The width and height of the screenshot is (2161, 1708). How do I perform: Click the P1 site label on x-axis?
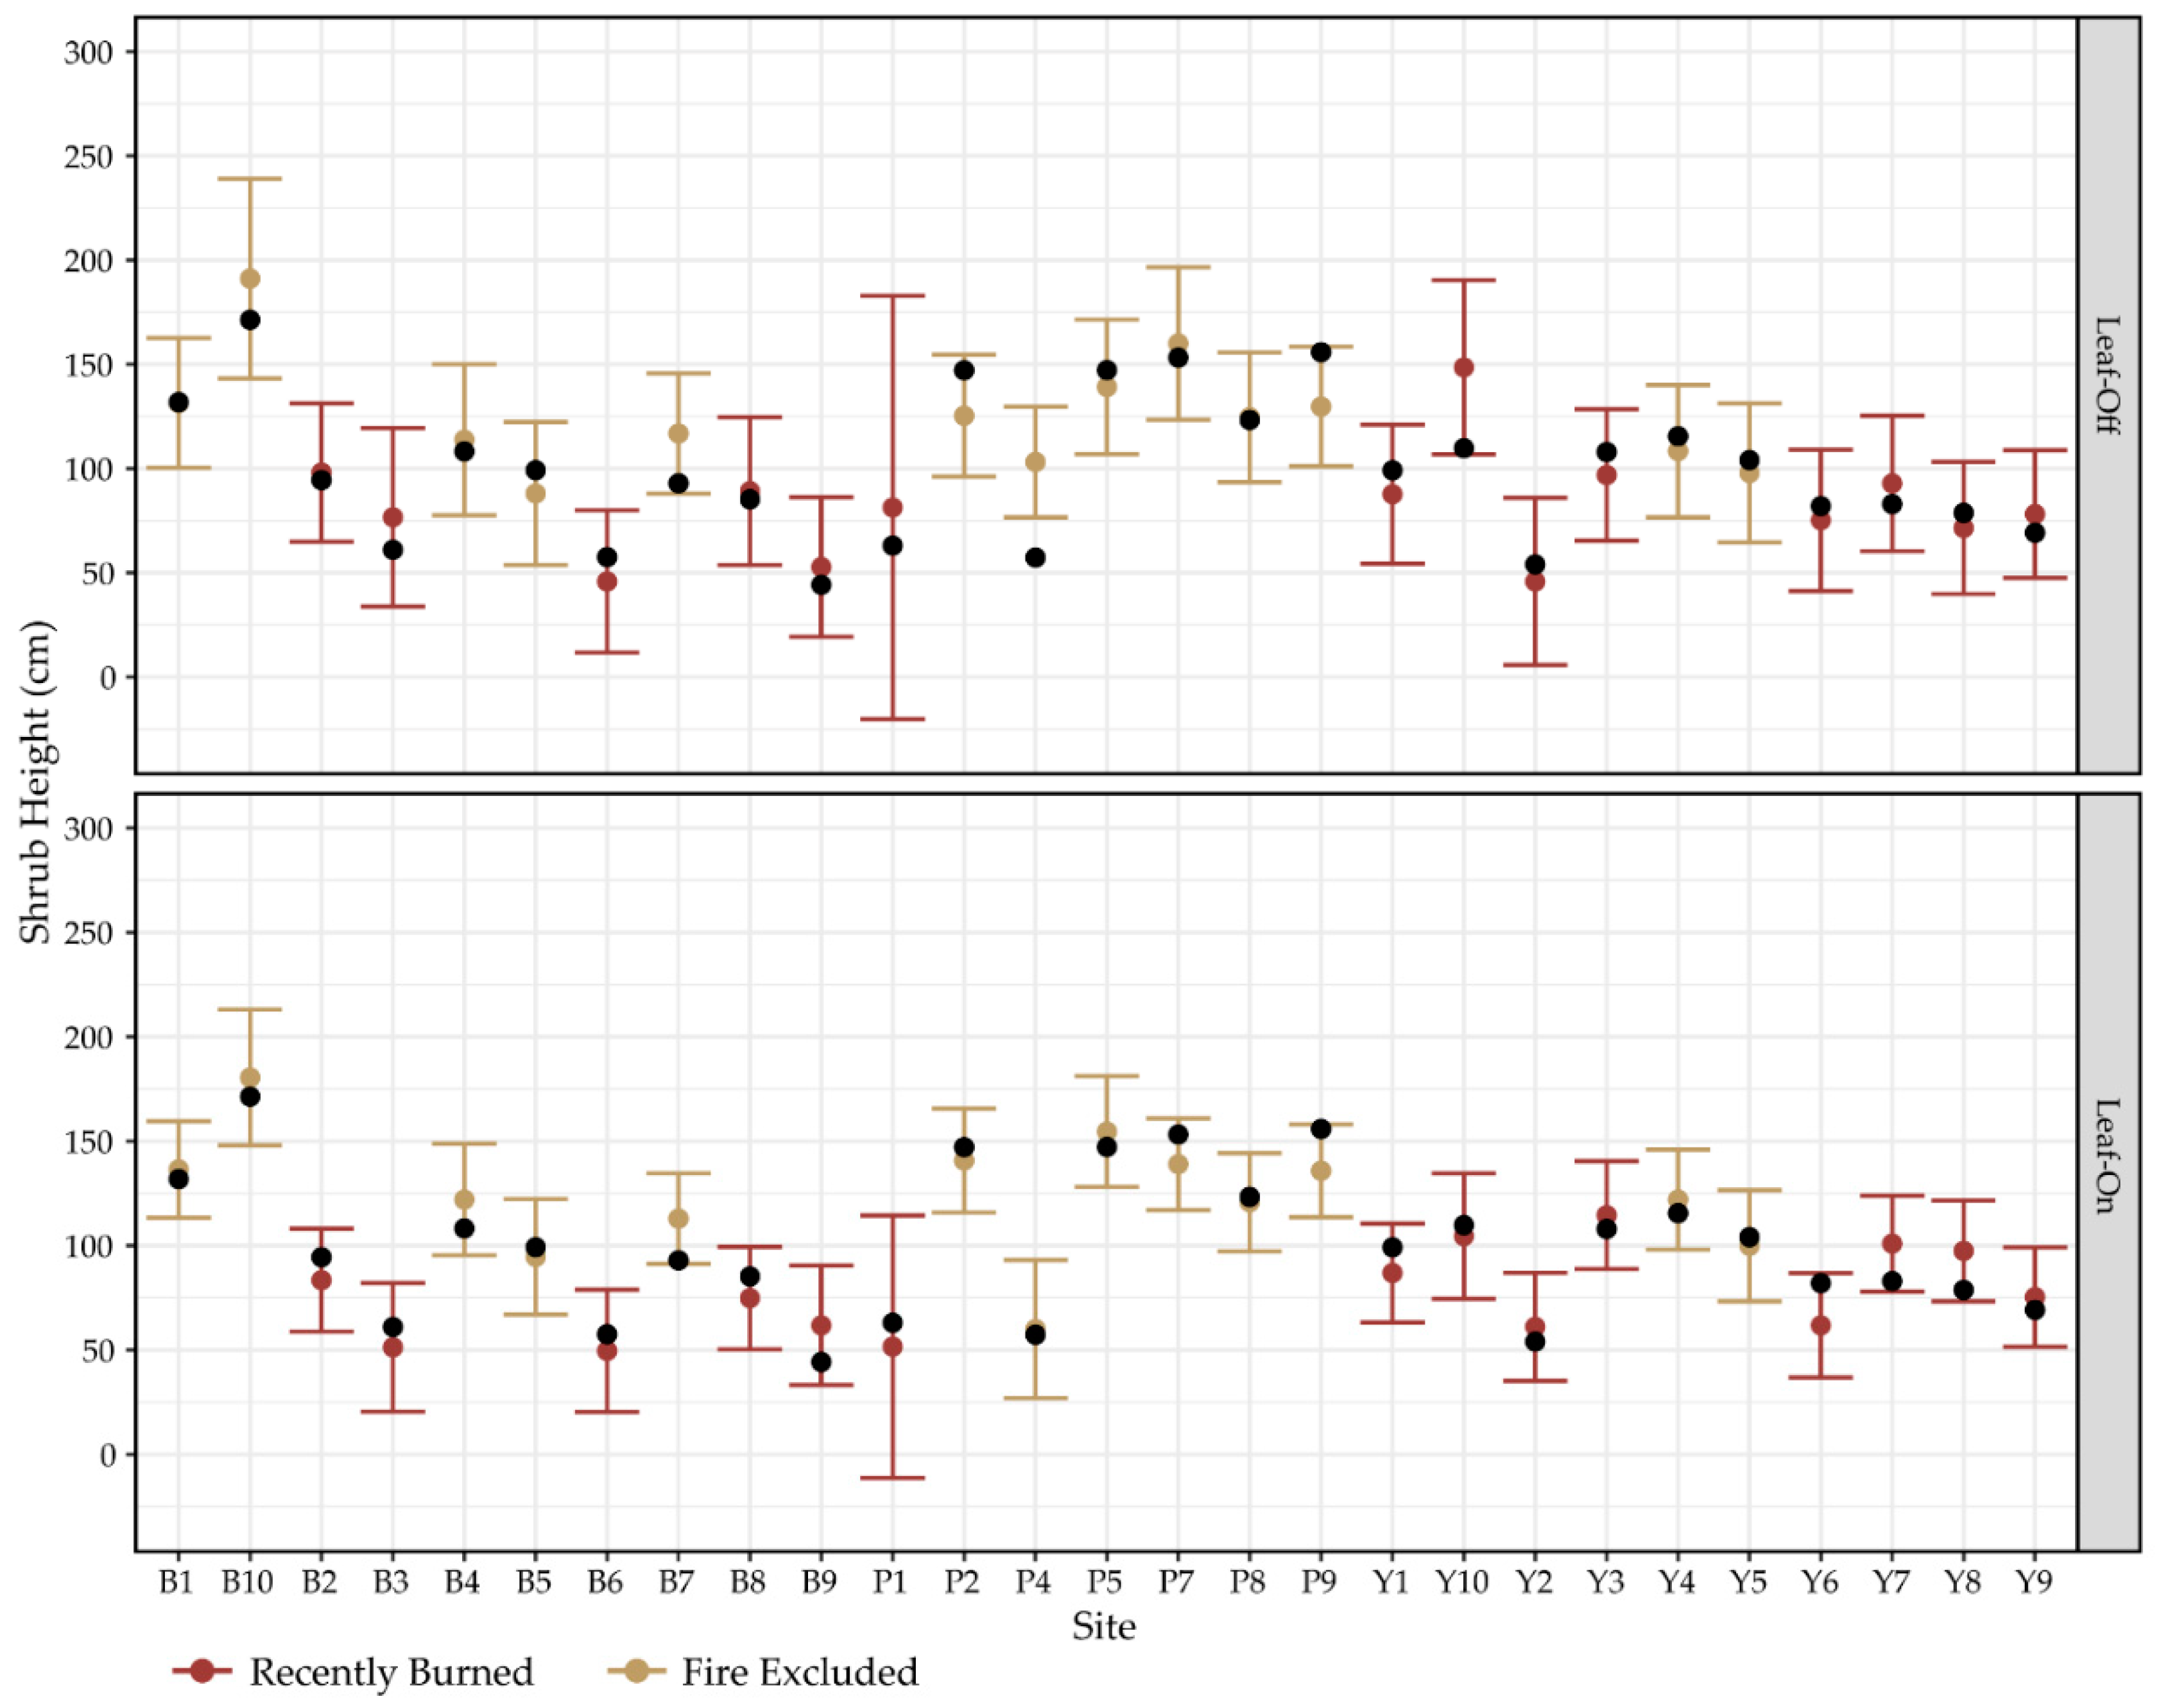click(x=890, y=1582)
